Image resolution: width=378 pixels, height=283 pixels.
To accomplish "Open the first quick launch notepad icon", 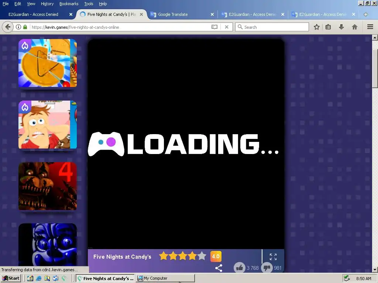I will [30, 279].
